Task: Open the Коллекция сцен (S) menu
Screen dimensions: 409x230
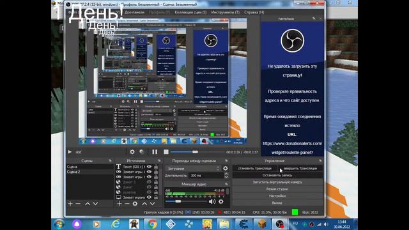Action: (190, 12)
